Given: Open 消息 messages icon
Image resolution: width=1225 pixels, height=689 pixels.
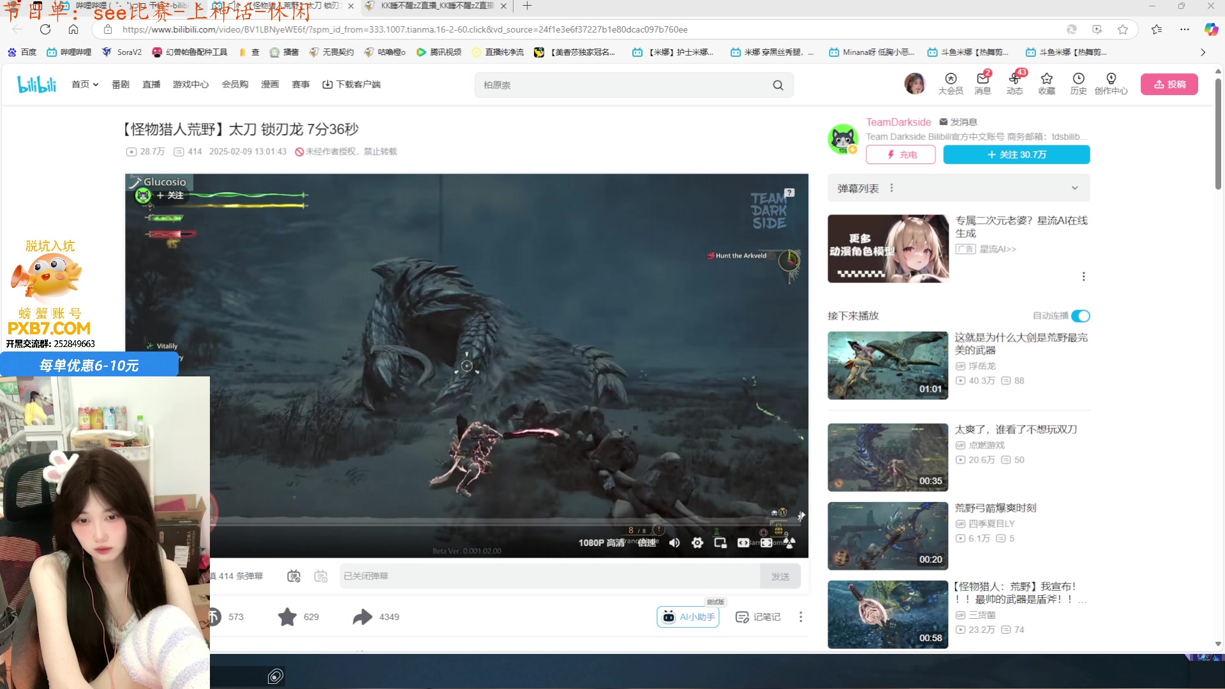Looking at the screenshot, I should [x=983, y=84].
